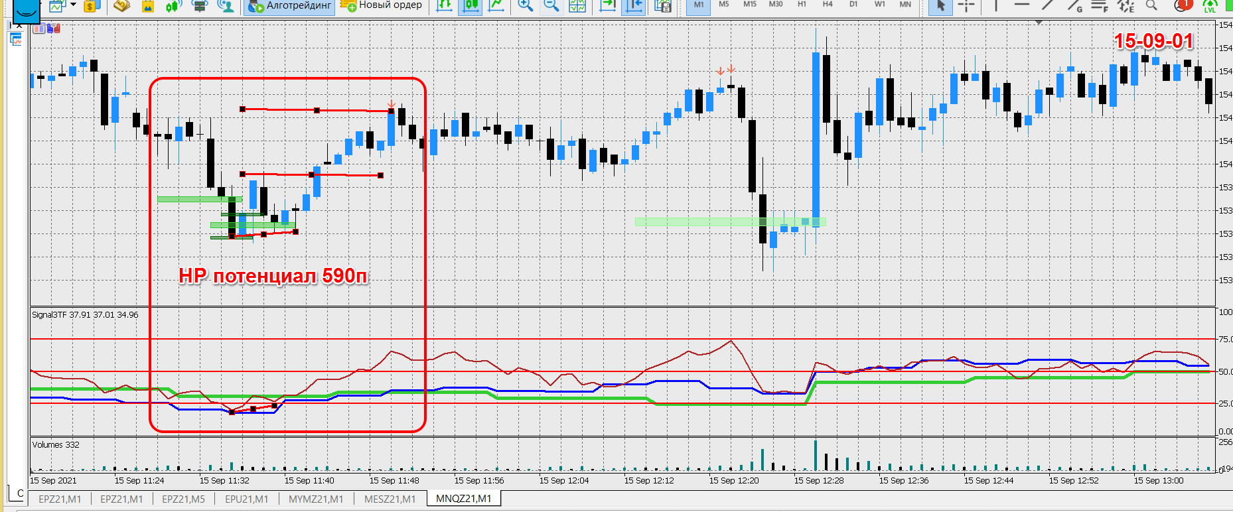Open account icon with red notification badge
Image resolution: width=1233 pixels, height=512 pixels.
pos(1183,5)
